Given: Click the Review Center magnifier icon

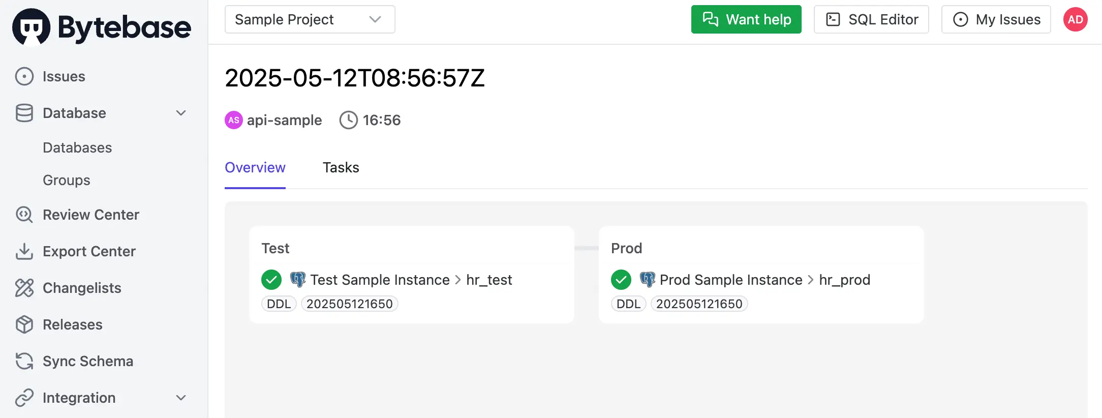Looking at the screenshot, I should pyautogui.click(x=24, y=215).
